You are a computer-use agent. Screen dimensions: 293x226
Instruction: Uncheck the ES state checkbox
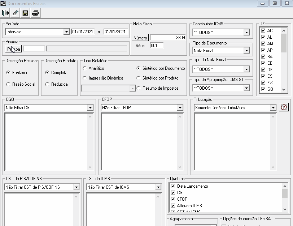tap(263, 76)
